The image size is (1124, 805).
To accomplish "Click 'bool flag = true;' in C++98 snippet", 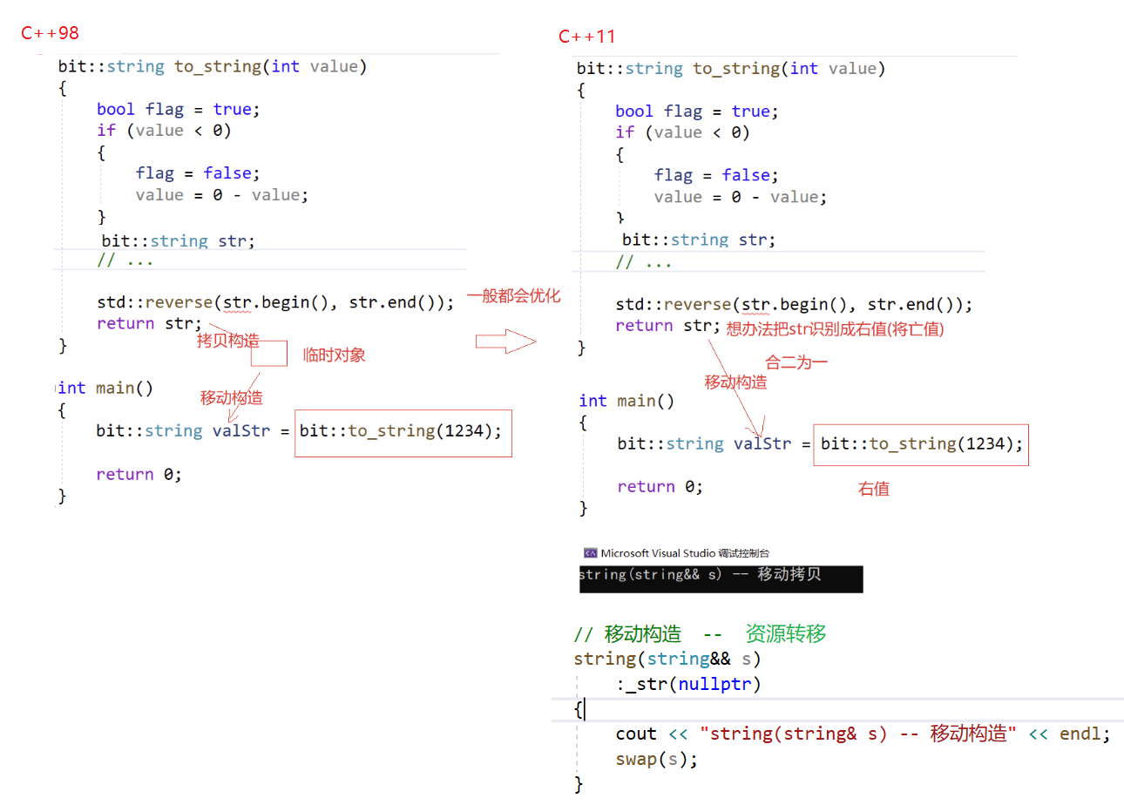I will [179, 109].
